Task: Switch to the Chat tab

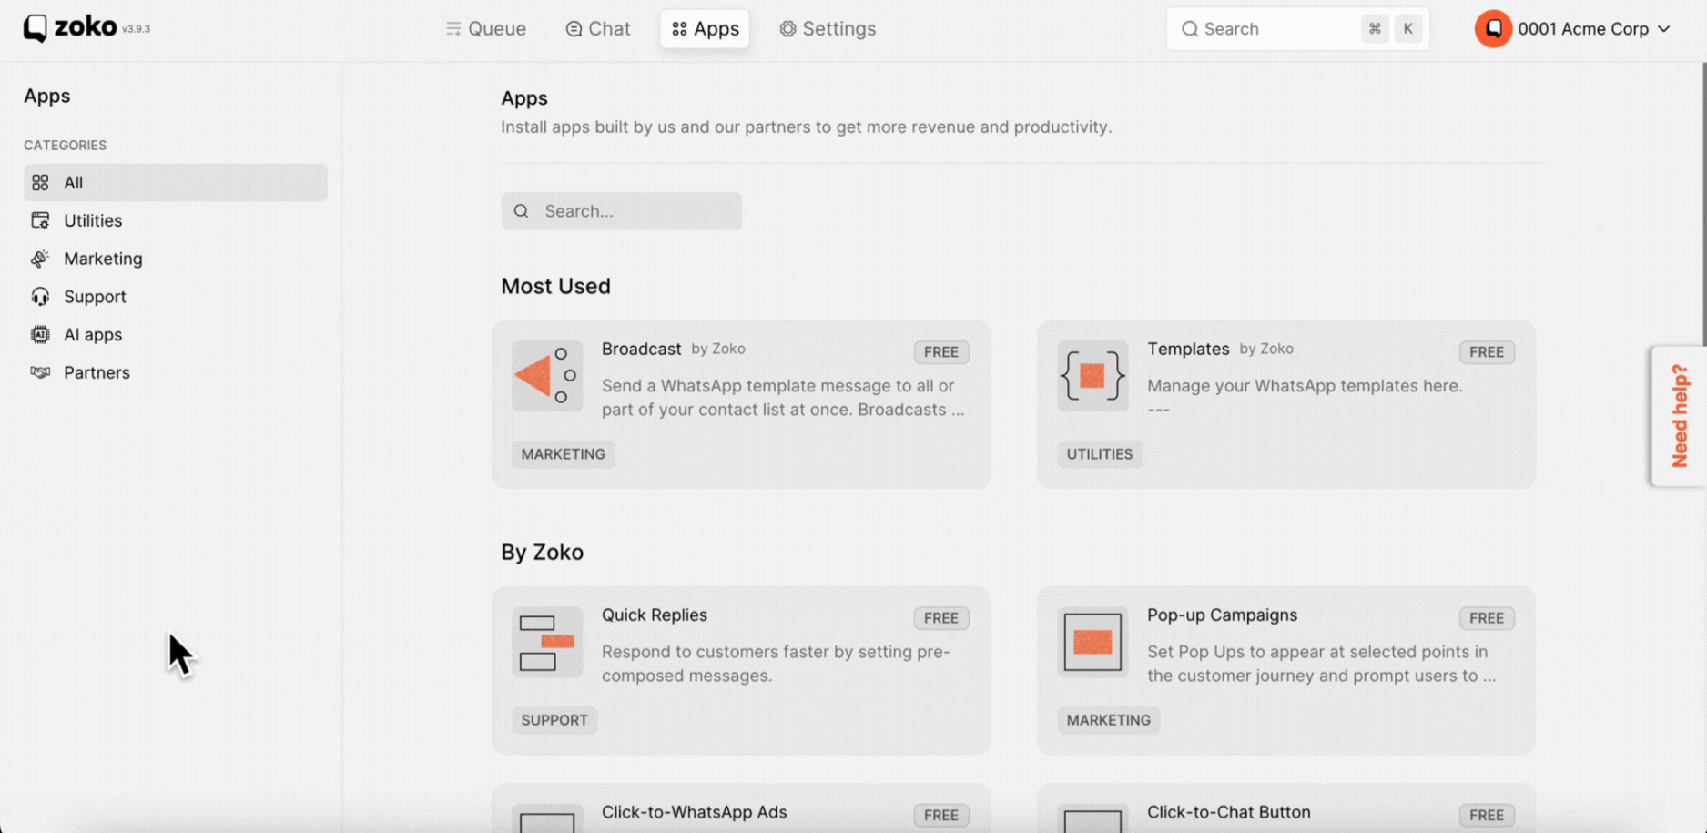Action: pos(598,29)
